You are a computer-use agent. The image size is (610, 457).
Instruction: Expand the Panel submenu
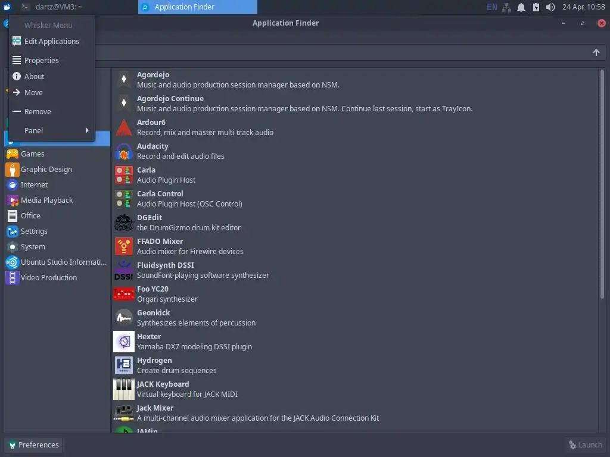(52, 130)
